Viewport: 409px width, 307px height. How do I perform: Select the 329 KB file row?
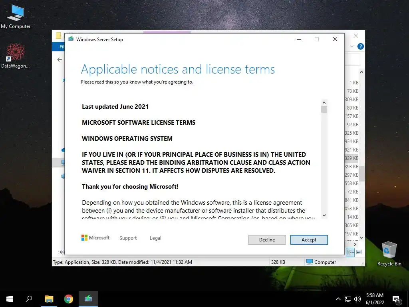tap(351, 158)
